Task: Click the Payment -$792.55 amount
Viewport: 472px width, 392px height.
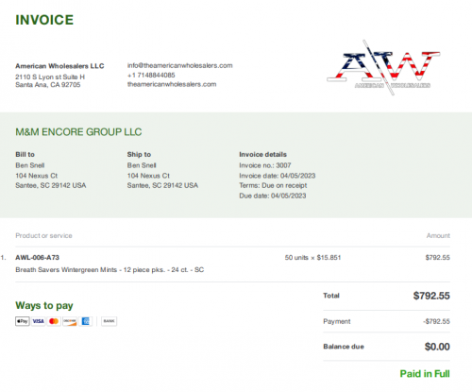Action: pyautogui.click(x=436, y=321)
